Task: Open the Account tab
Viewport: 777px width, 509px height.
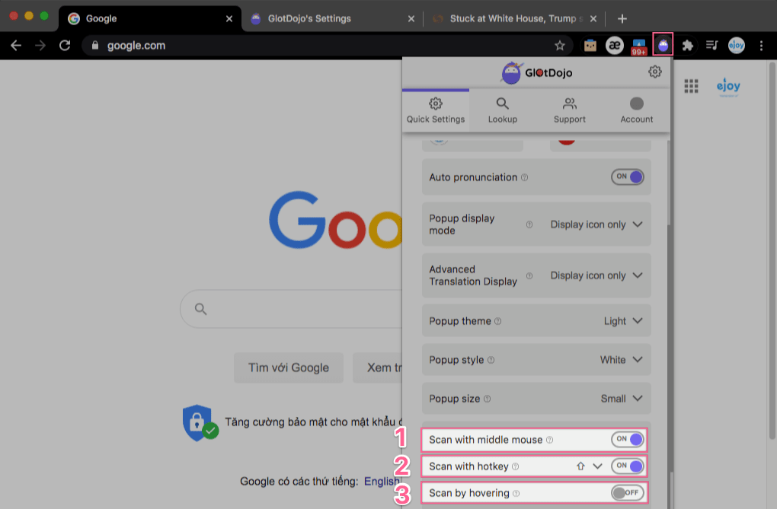Action: pyautogui.click(x=636, y=110)
